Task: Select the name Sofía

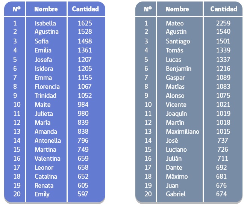Action: pyautogui.click(x=41, y=41)
